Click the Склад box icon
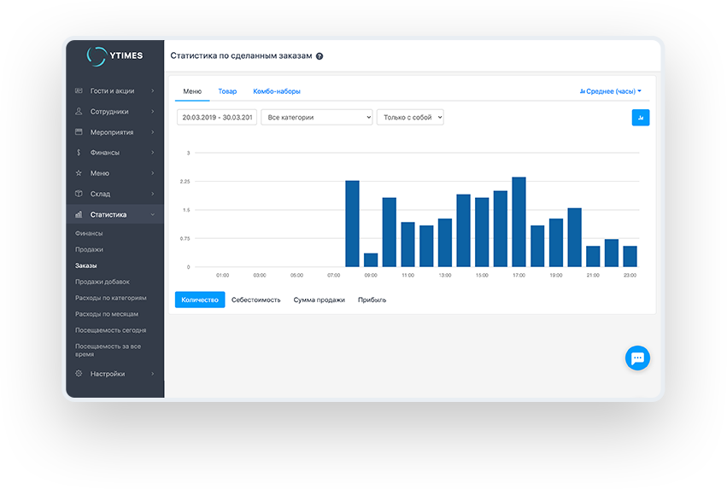This screenshot has width=727, height=489. click(79, 194)
